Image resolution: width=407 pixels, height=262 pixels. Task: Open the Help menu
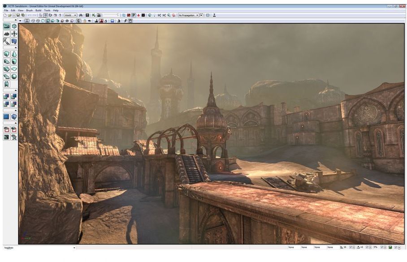56,10
